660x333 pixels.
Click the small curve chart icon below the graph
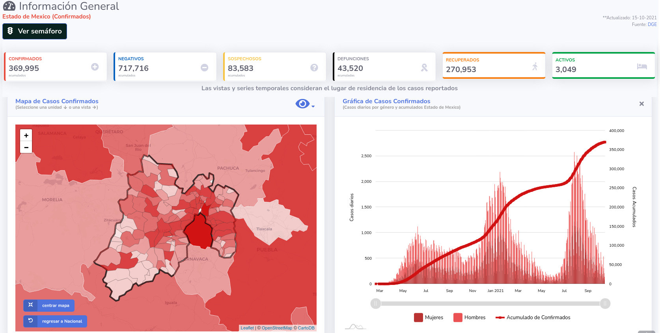tap(356, 327)
